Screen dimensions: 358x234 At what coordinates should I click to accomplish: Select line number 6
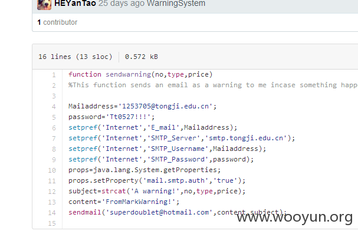pyautogui.click(x=54, y=128)
